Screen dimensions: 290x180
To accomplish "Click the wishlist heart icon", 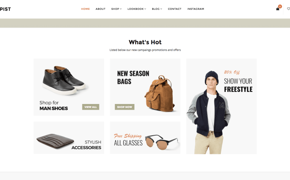I will [288, 9].
